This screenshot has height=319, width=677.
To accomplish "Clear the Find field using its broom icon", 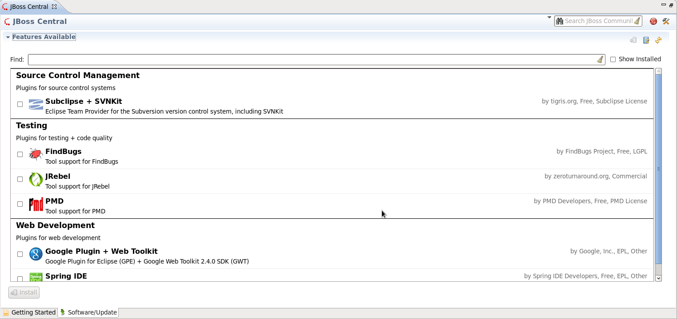I will (600, 59).
